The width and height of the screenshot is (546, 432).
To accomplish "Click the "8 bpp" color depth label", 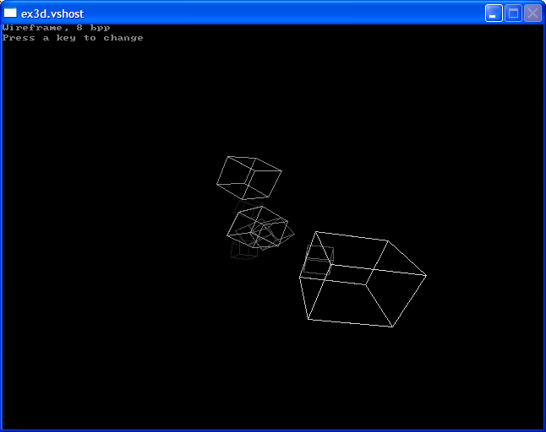I will [x=93, y=28].
